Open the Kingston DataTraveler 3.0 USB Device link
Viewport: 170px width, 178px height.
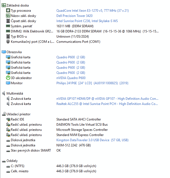point(92,140)
